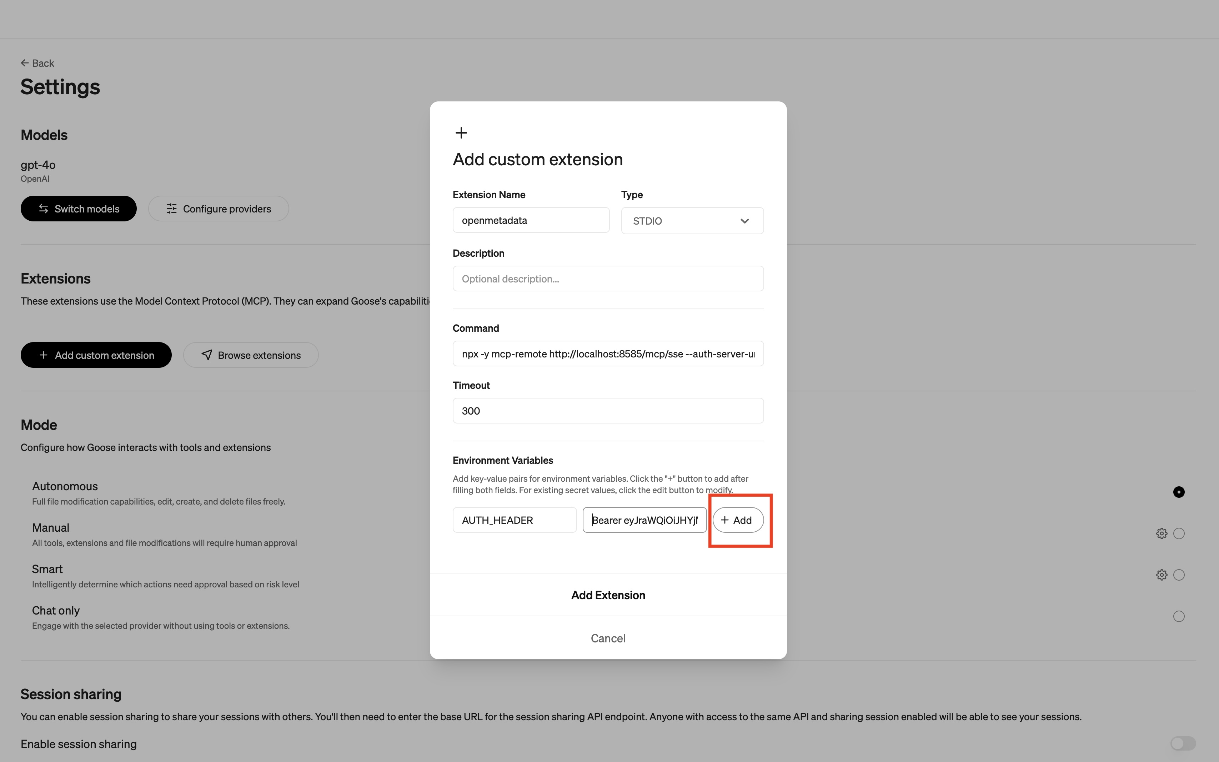Click the sliders icon on Configure providers

171,208
